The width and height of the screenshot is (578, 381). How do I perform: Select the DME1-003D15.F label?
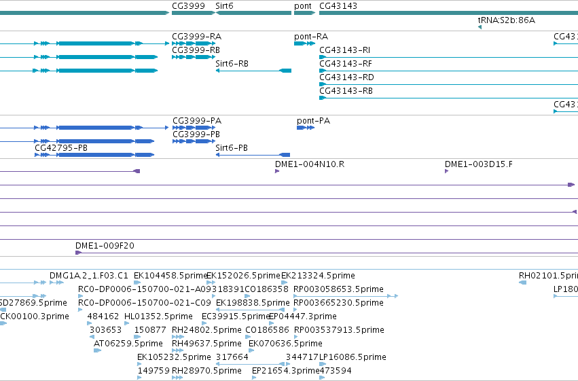click(479, 164)
